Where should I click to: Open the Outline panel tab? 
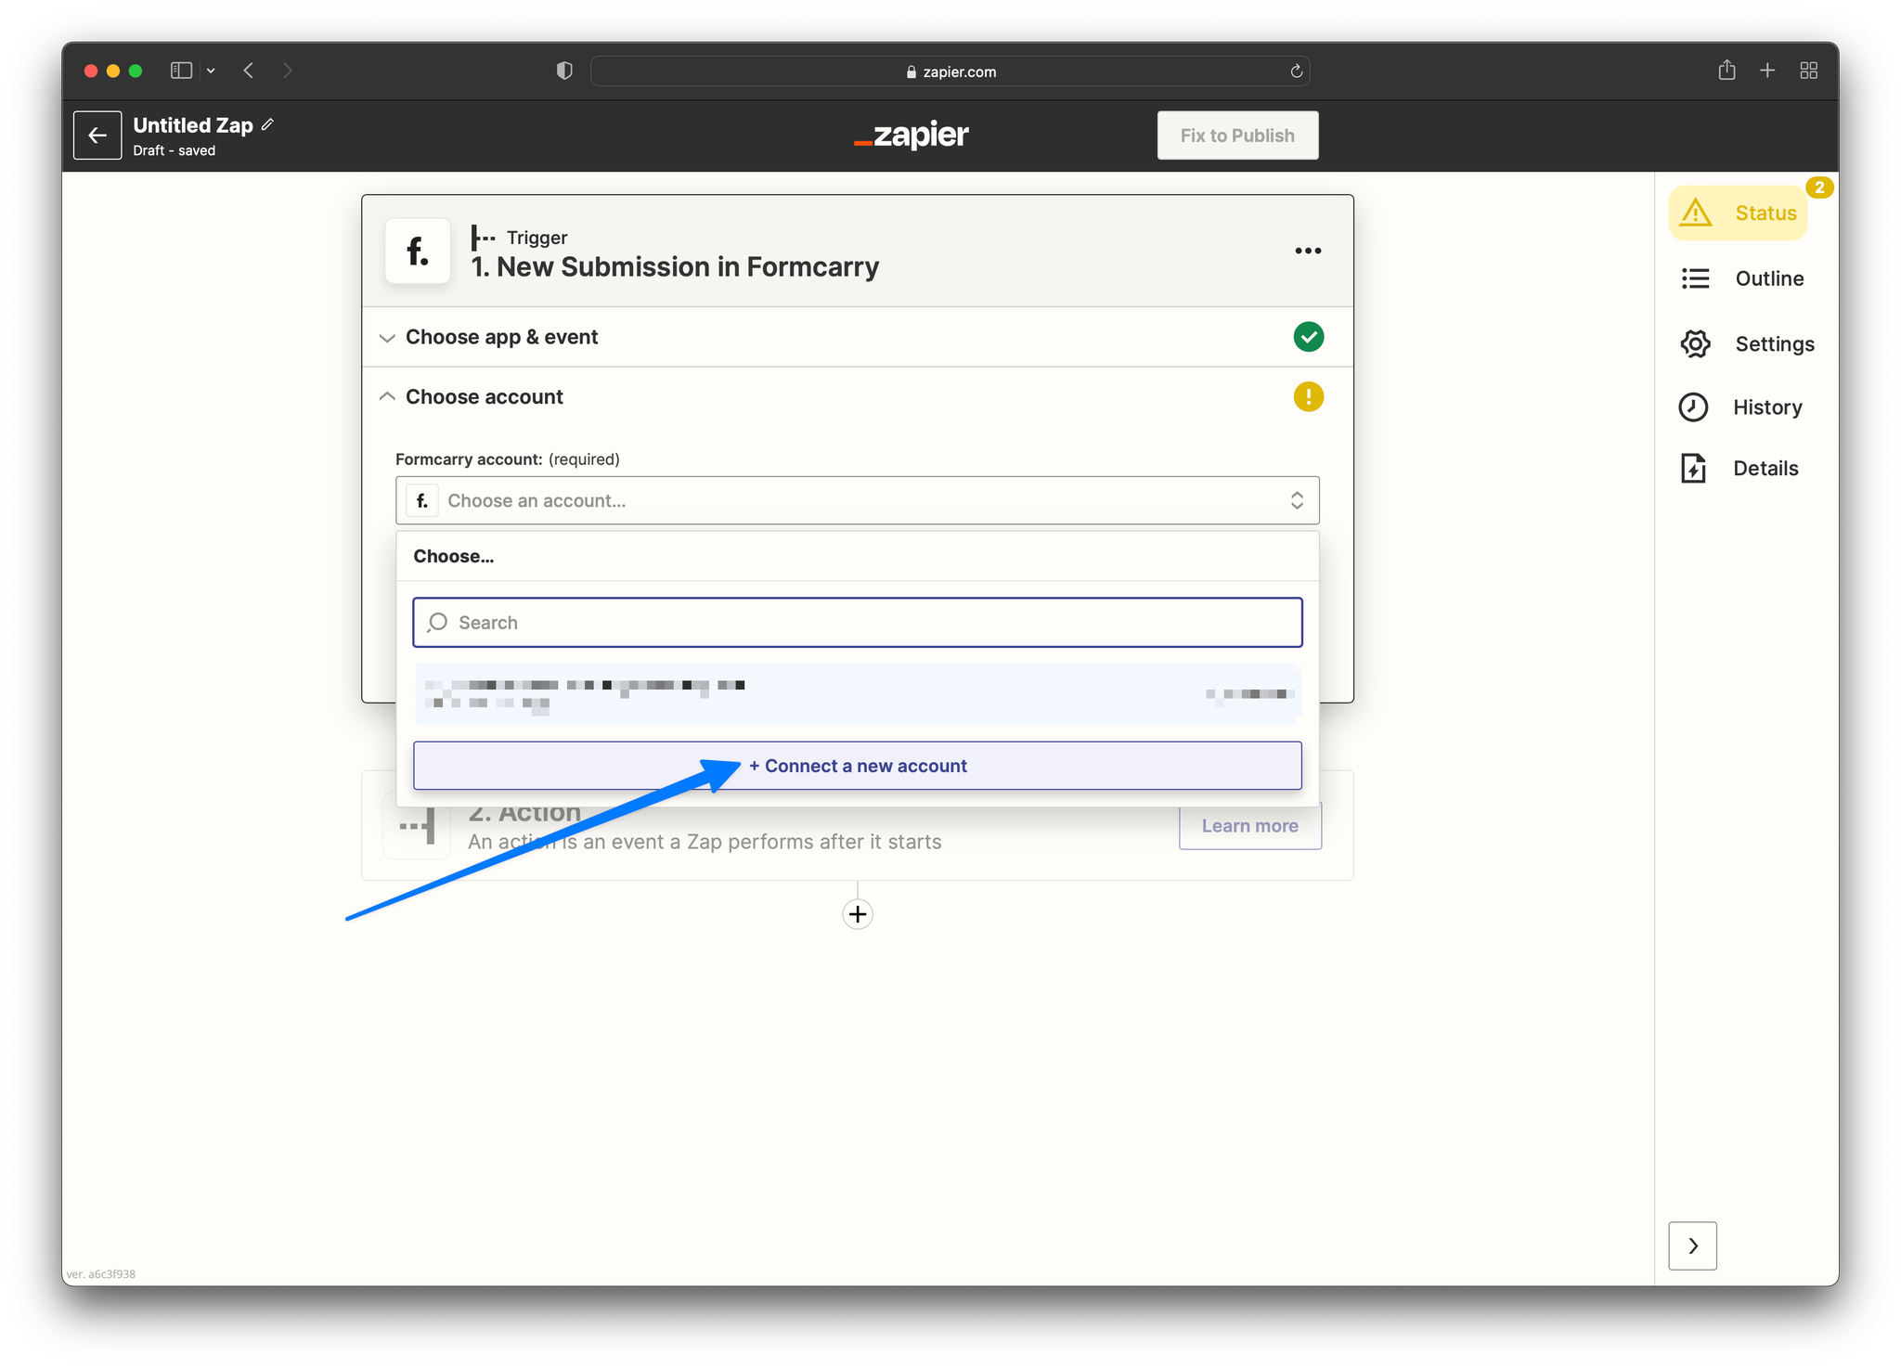[x=1742, y=278]
